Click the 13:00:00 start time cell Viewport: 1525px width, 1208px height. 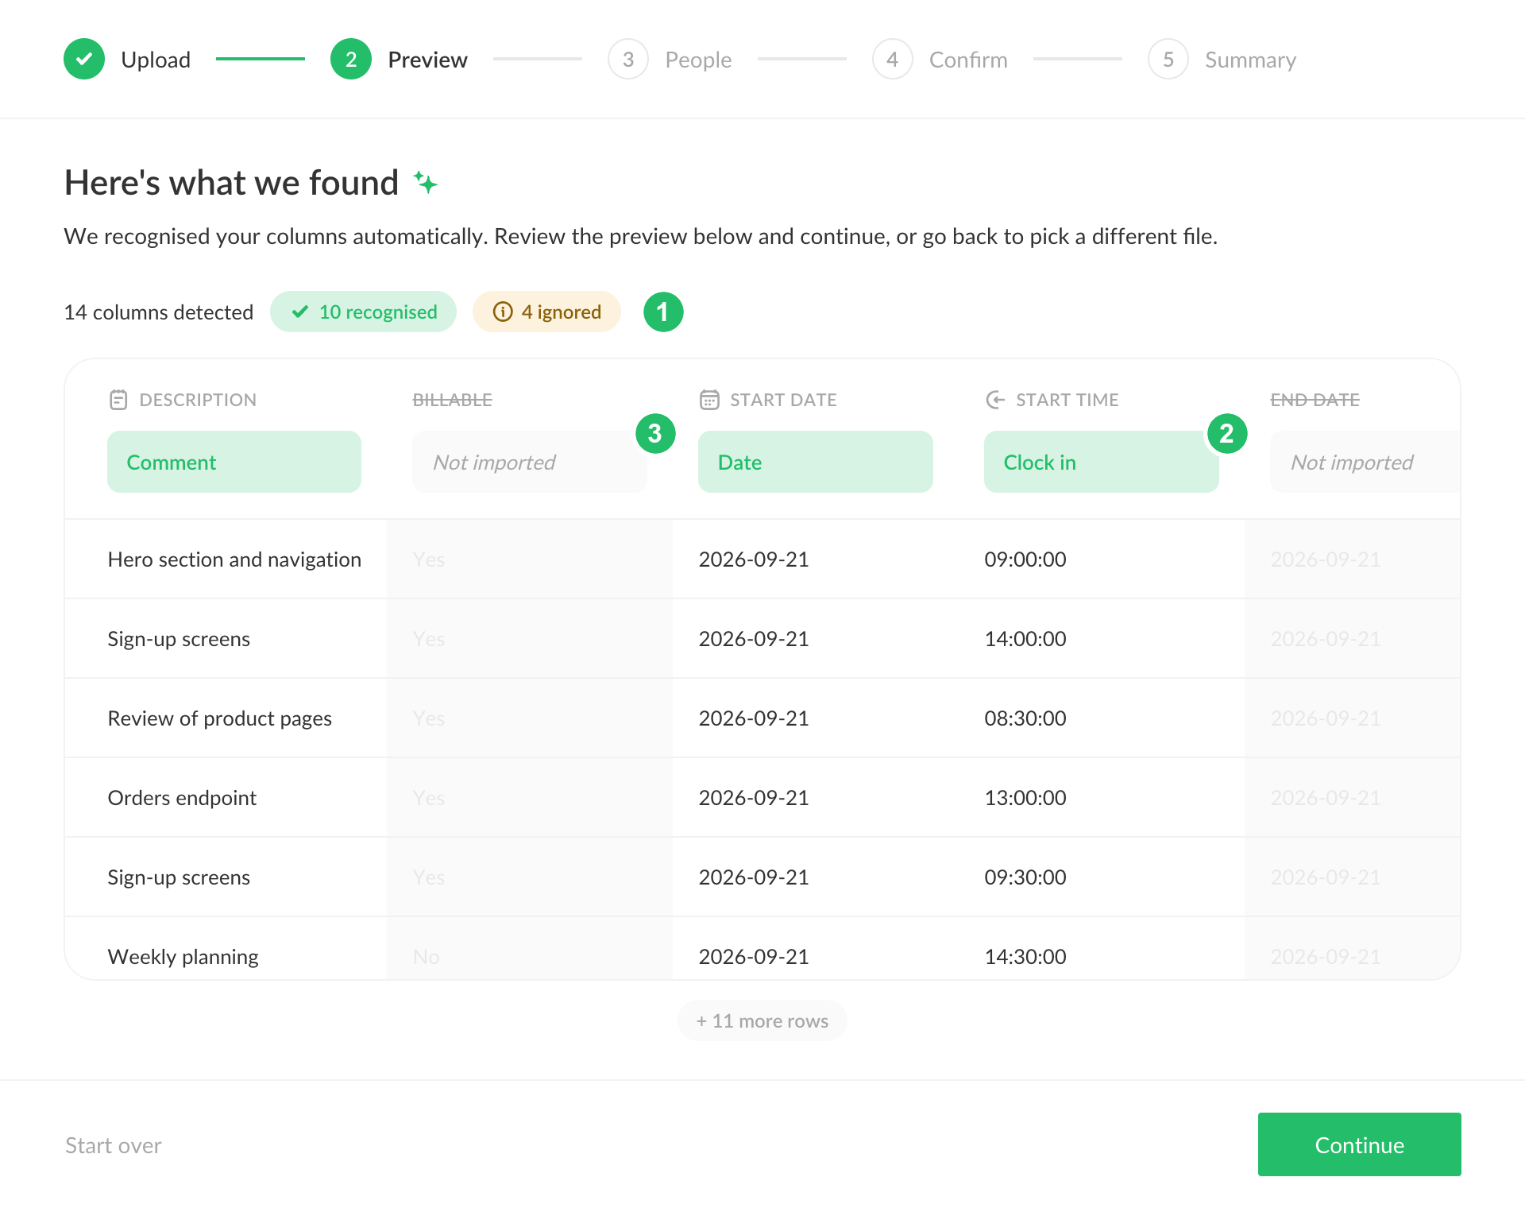click(x=1025, y=798)
